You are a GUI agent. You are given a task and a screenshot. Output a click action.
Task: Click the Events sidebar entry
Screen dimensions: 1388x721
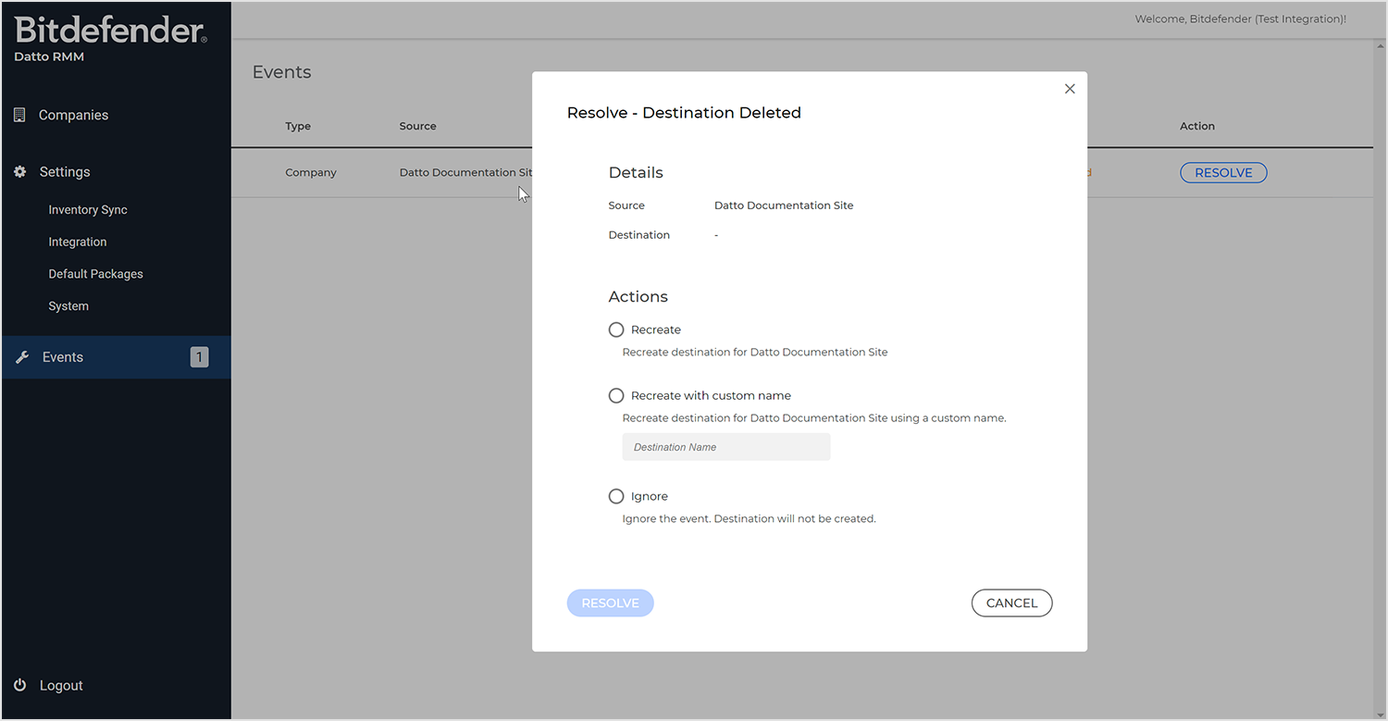62,357
